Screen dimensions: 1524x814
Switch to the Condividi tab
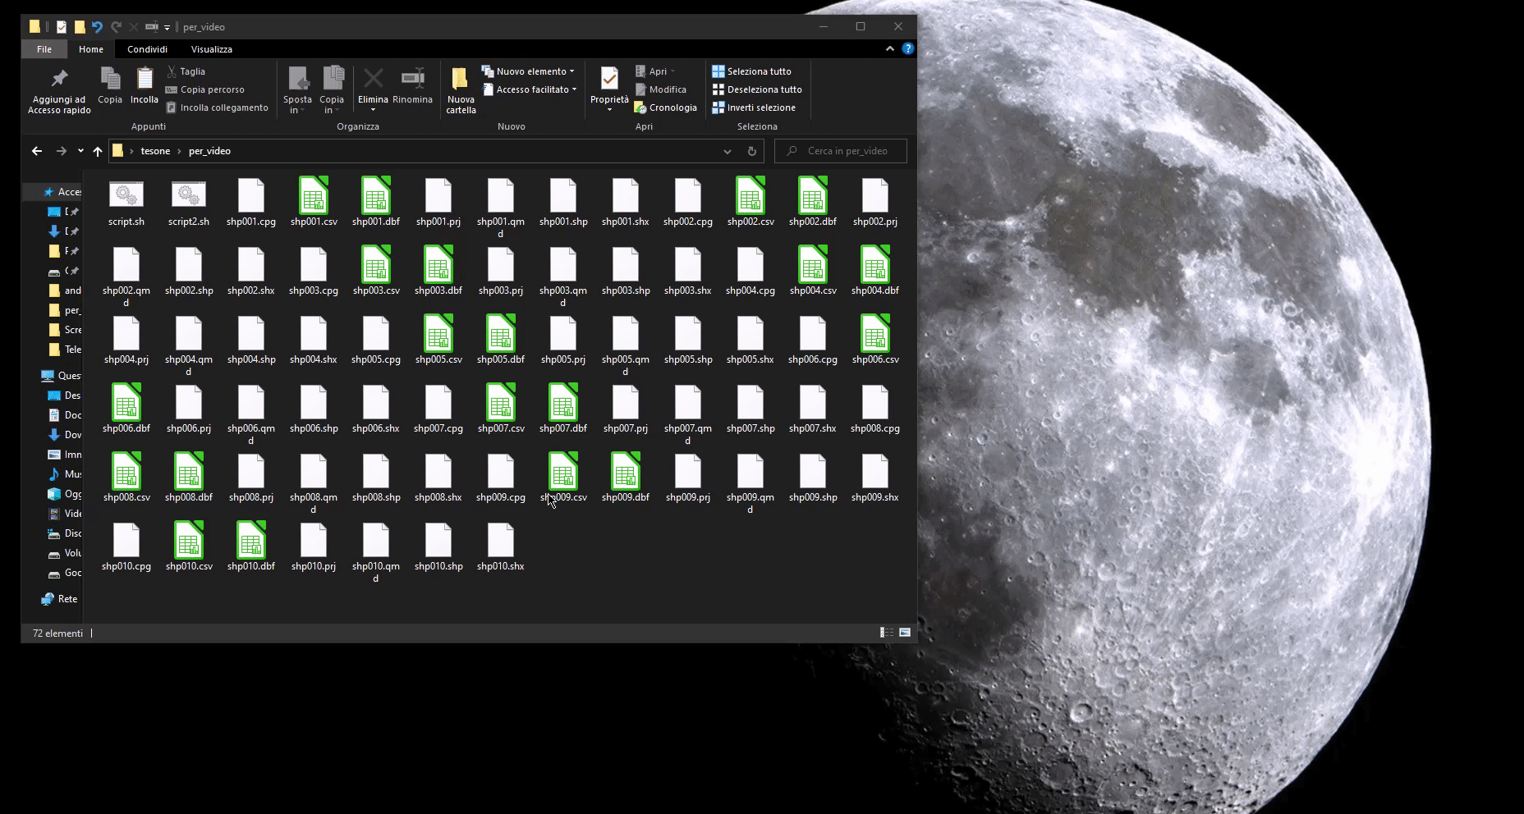point(147,49)
